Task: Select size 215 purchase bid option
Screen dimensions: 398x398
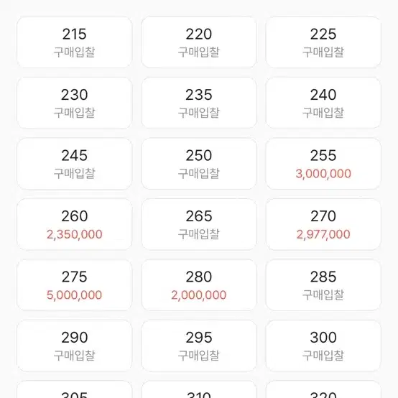Action: 75,42
